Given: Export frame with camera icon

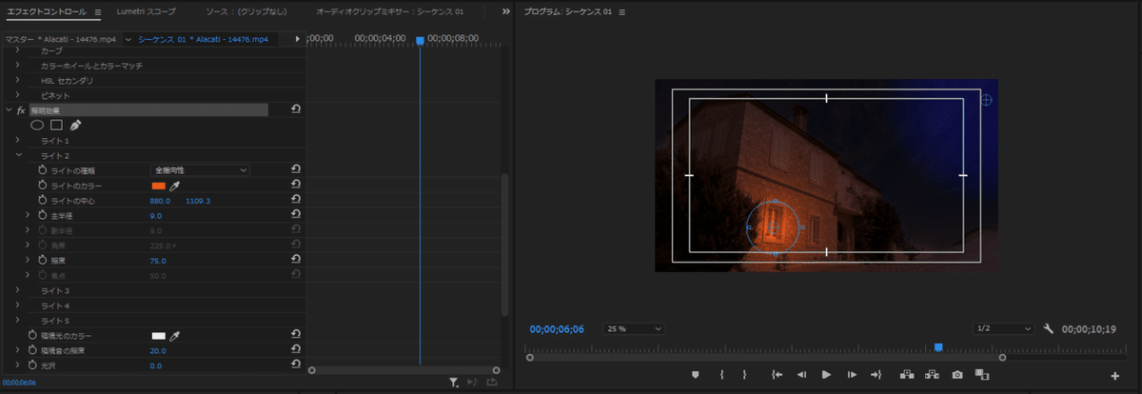Looking at the screenshot, I should 957,375.
